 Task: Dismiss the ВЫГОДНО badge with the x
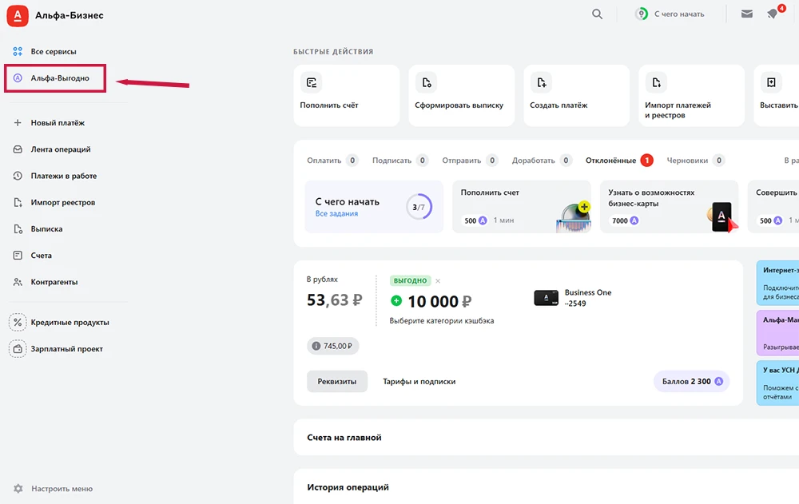point(438,281)
